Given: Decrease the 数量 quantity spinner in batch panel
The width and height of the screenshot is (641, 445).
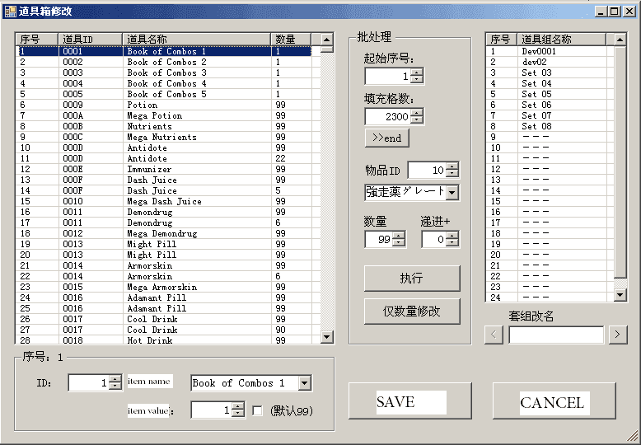Looking at the screenshot, I should (x=399, y=243).
